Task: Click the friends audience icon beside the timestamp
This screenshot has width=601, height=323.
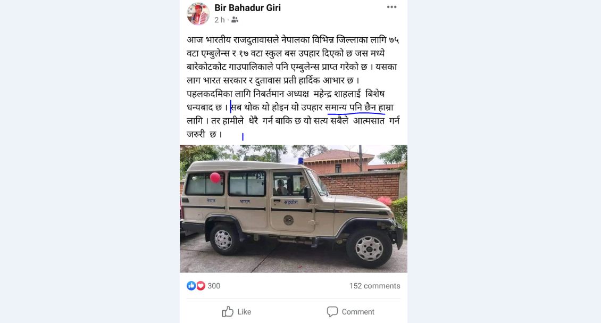Action: point(235,20)
